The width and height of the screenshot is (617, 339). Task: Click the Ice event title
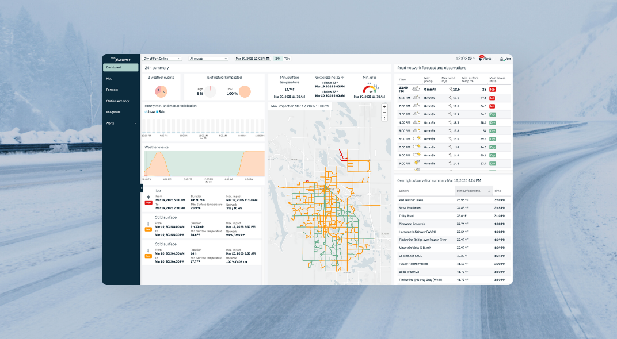coord(158,191)
